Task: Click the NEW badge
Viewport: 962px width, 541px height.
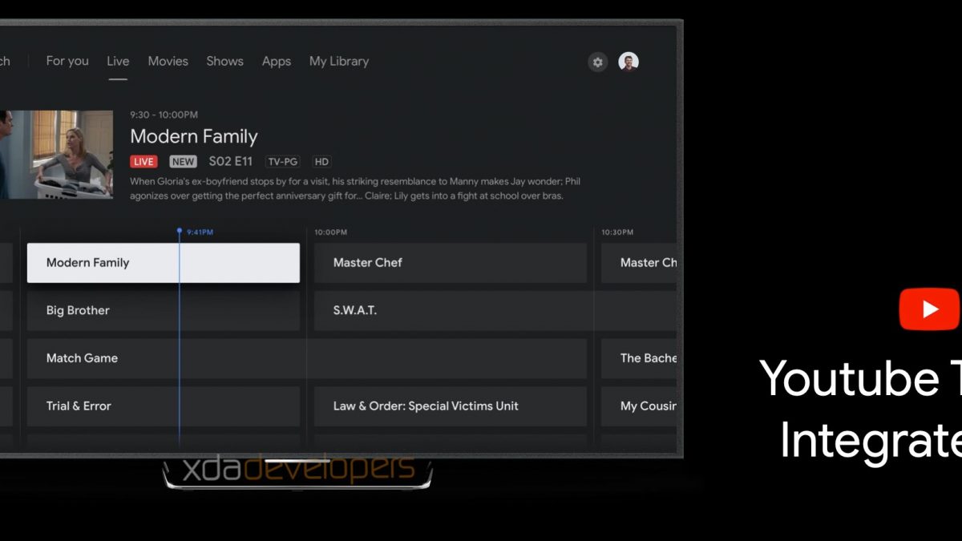Action: (x=183, y=162)
